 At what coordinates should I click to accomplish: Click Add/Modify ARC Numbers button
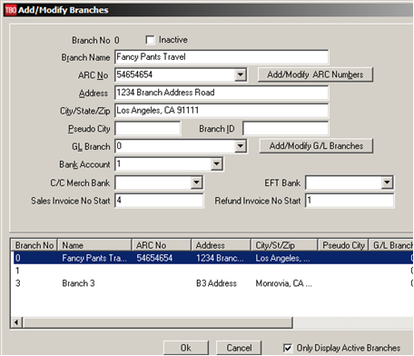click(x=315, y=74)
